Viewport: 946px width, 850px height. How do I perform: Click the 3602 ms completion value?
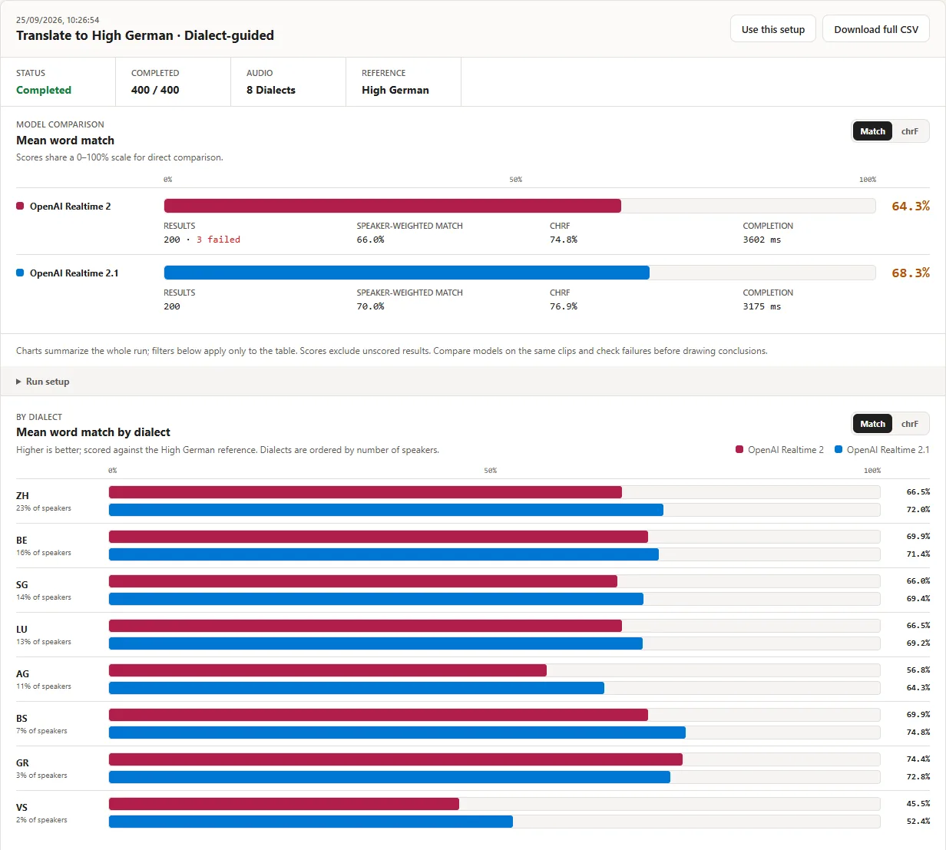tap(762, 240)
